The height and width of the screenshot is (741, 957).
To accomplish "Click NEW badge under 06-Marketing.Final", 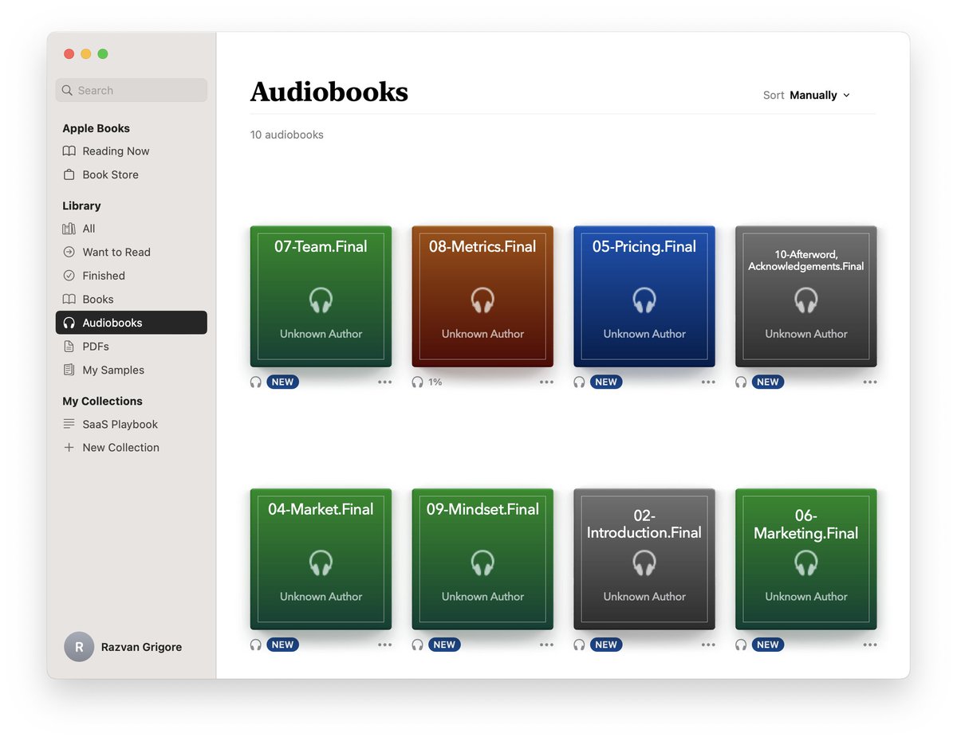I will click(x=768, y=645).
